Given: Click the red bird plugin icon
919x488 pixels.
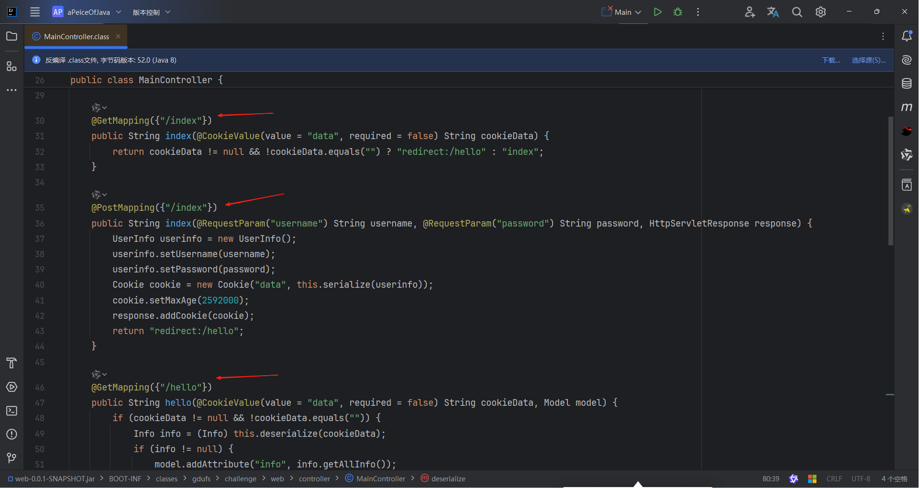Looking at the screenshot, I should [x=907, y=131].
